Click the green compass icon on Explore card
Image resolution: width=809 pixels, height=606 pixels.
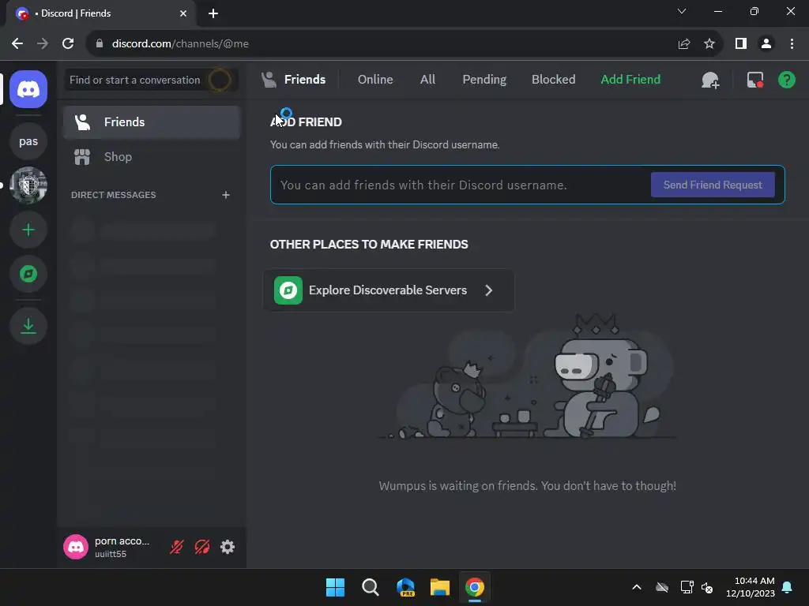(288, 290)
